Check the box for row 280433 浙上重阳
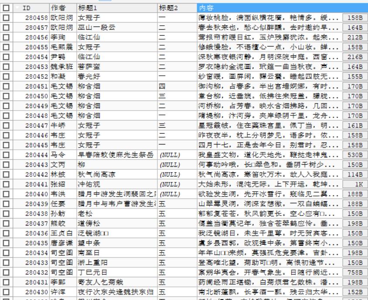Screen dimensions: 368x300 pyautogui.click(x=6, y=263)
